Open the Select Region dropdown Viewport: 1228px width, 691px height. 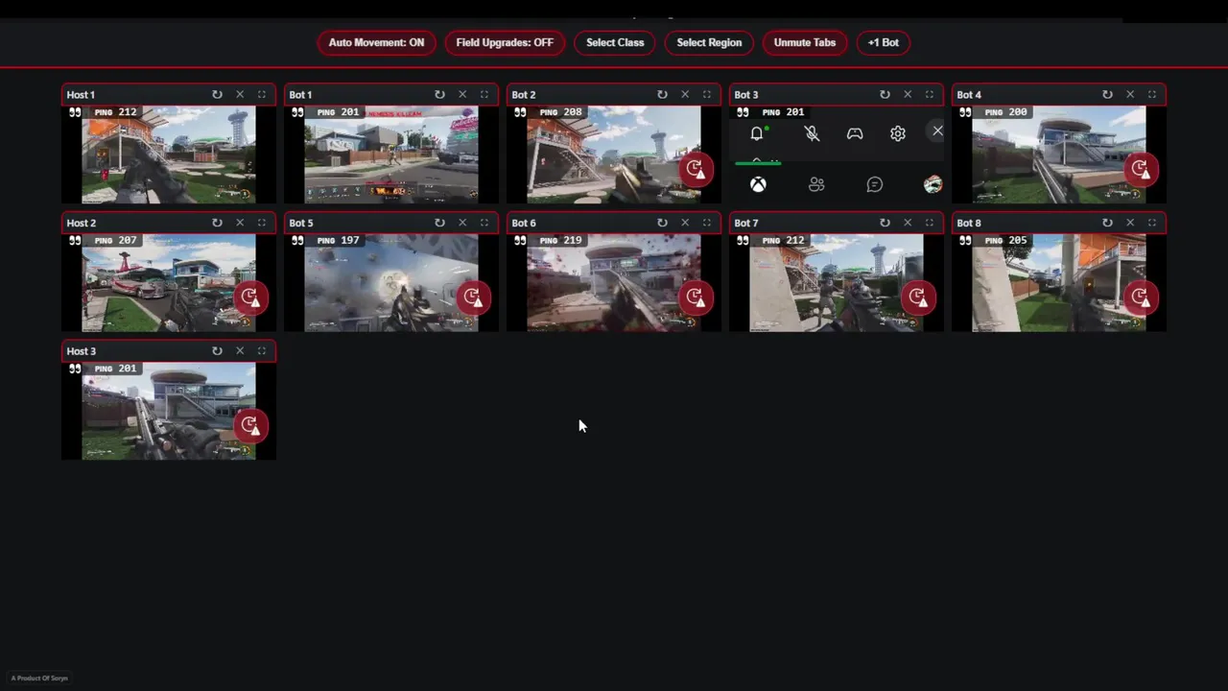(x=709, y=42)
